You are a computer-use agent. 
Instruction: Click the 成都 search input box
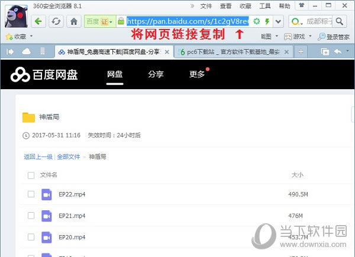[319, 21]
